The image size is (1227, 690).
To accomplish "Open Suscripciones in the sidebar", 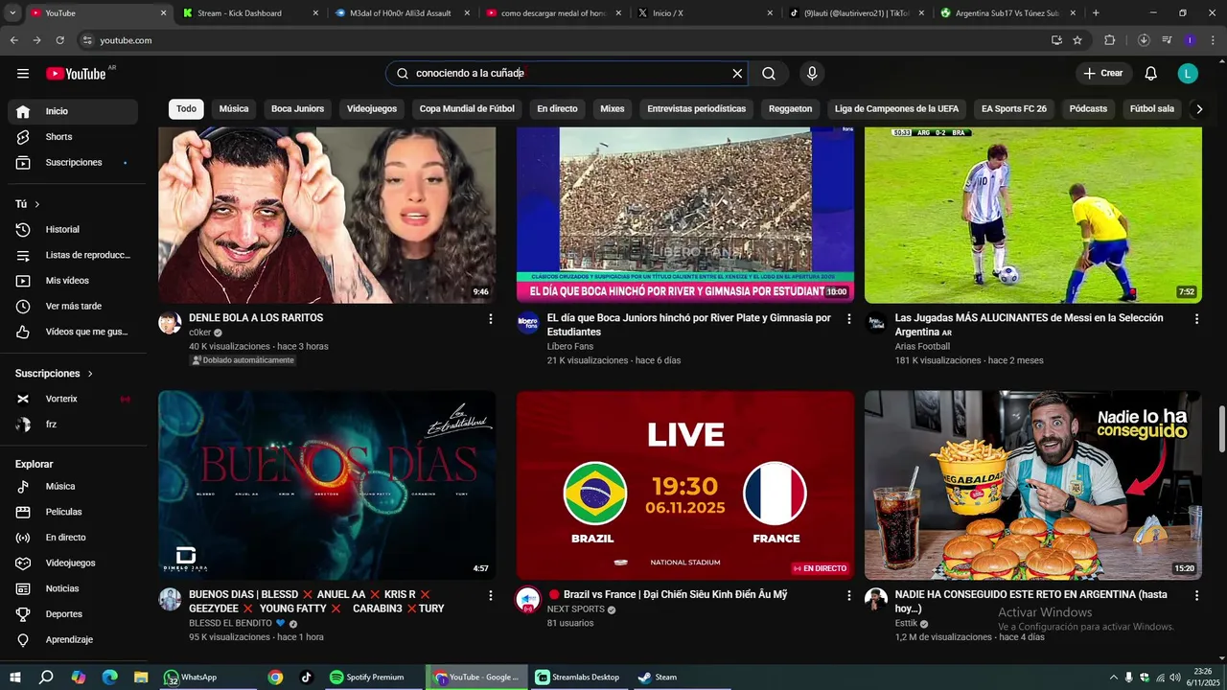I will click(x=73, y=163).
